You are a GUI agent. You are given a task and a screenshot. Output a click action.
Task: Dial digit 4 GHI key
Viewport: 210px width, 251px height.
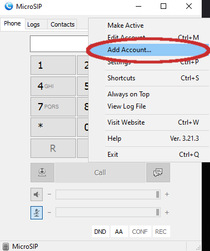53,86
